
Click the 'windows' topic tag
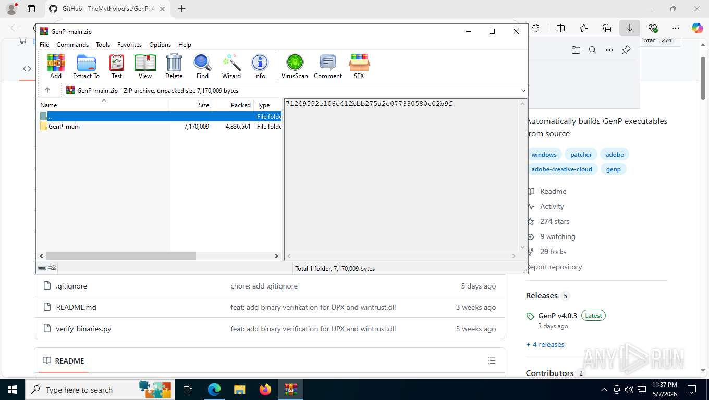544,154
